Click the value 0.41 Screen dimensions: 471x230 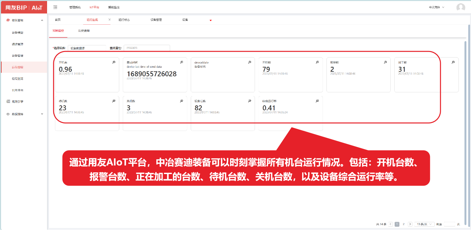pyautogui.click(x=269, y=108)
